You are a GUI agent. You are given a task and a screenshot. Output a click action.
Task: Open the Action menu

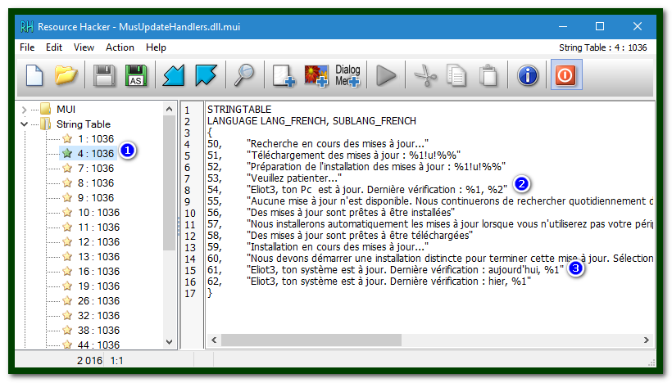coord(120,47)
